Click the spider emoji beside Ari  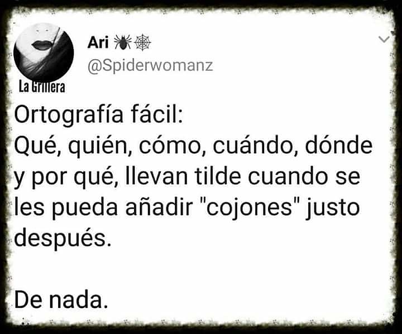(x=122, y=42)
